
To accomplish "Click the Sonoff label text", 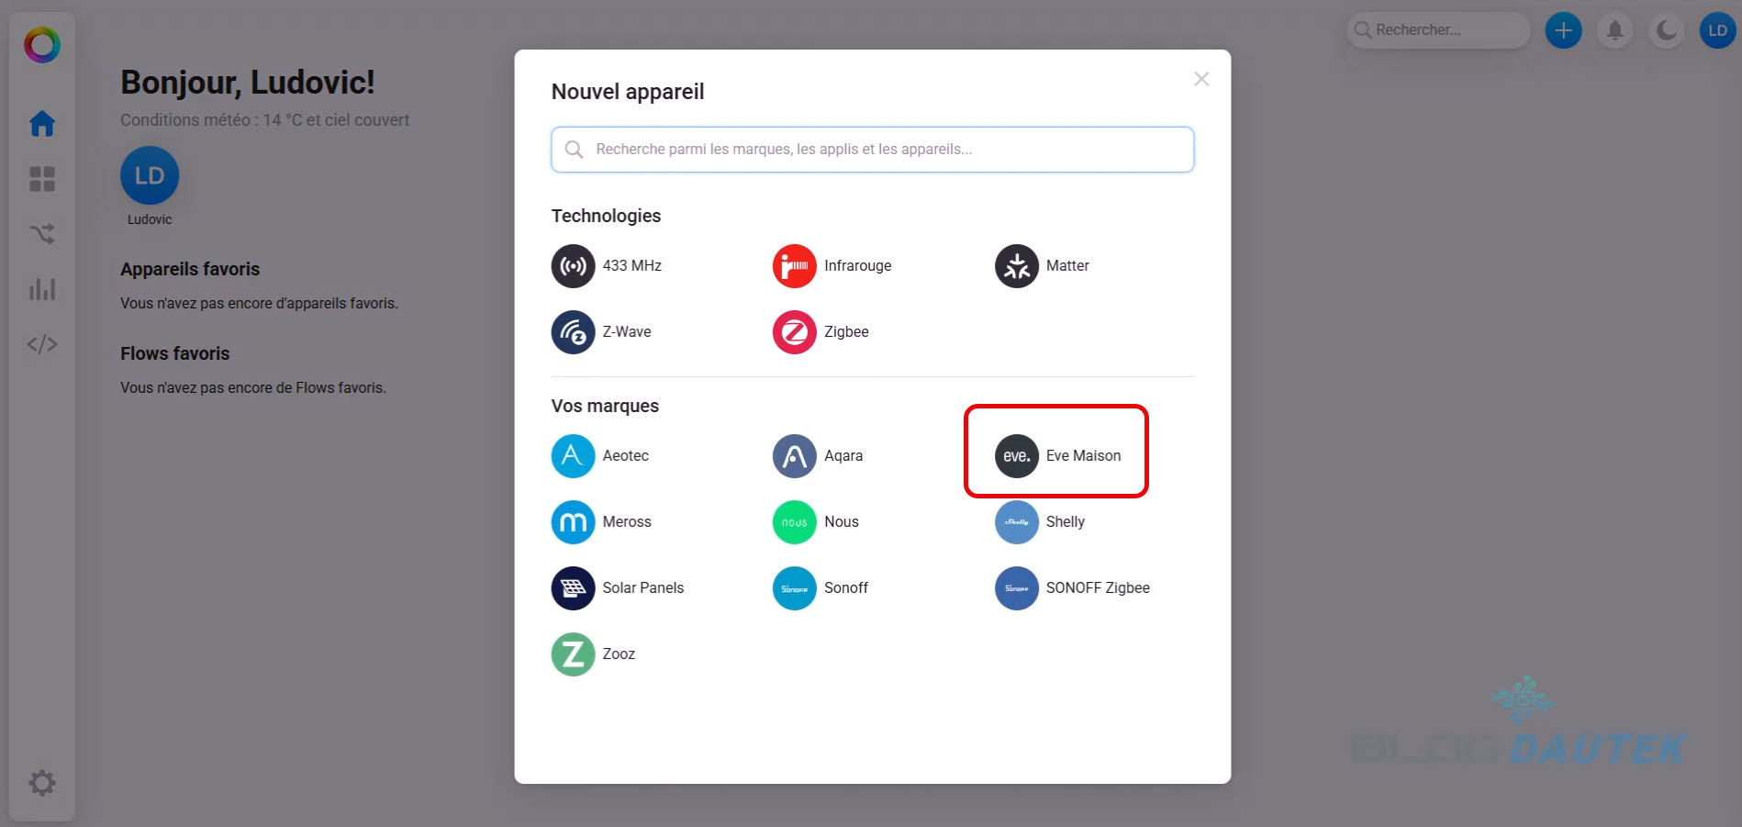I will (846, 588).
